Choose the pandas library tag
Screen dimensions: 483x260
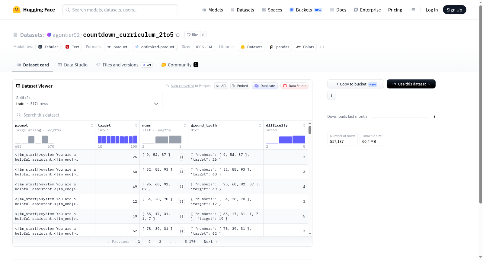pyautogui.click(x=280, y=47)
